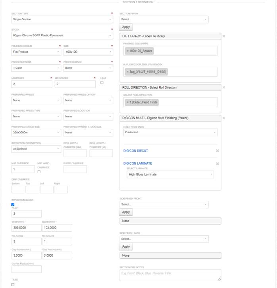Click the Select Roll Direction tag field
Screen dimensions: 277x288
tap(170, 102)
